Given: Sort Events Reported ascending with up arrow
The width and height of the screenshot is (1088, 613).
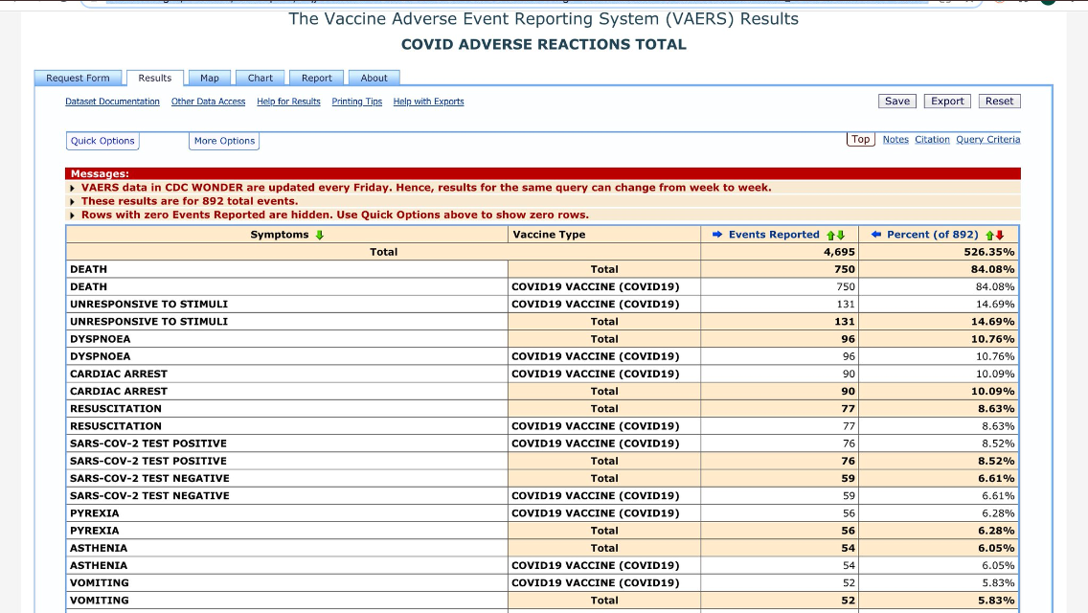Looking at the screenshot, I should point(830,235).
